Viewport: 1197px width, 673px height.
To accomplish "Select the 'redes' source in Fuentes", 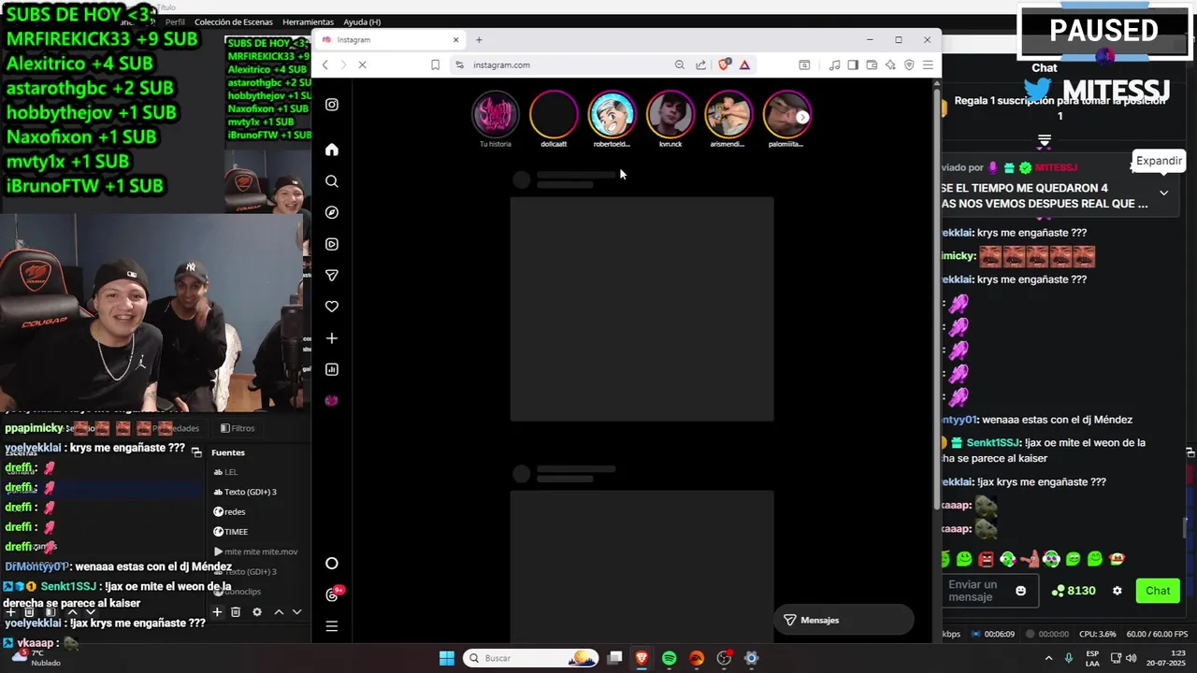I will (x=235, y=511).
